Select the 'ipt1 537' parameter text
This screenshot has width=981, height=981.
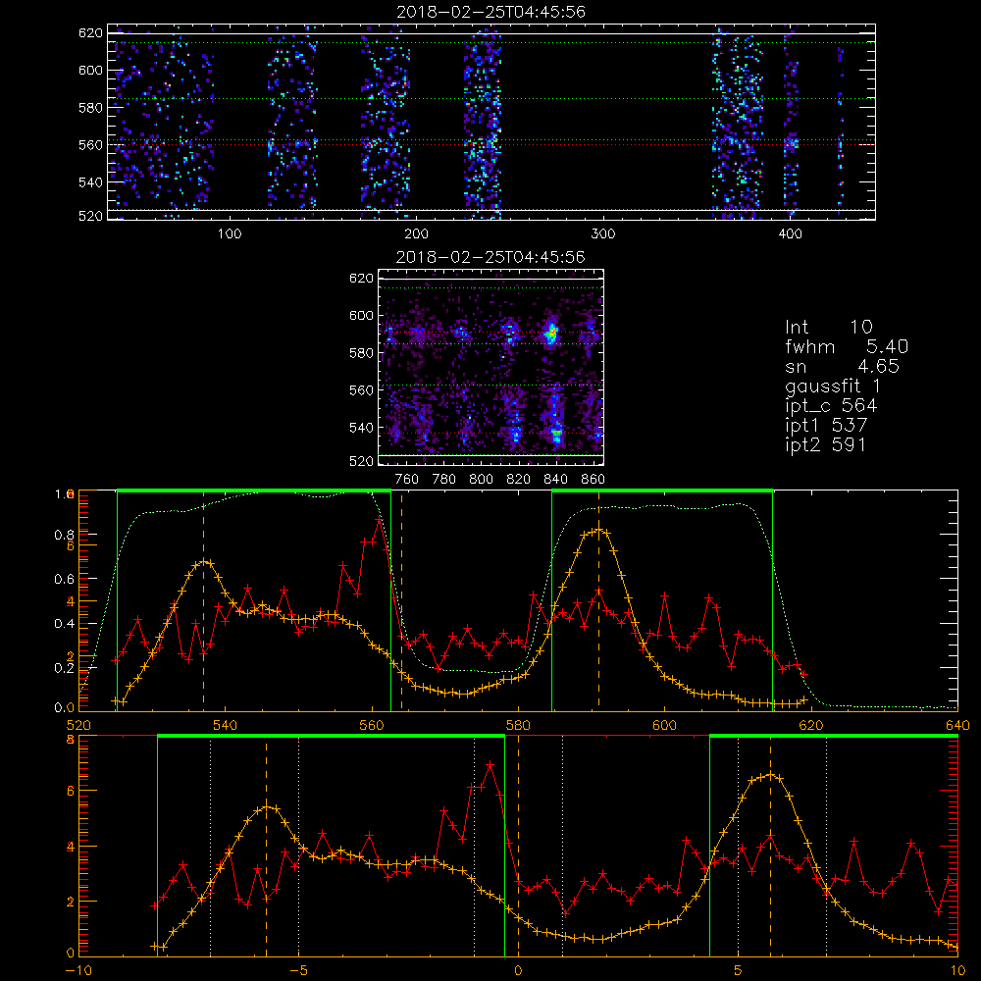point(826,426)
